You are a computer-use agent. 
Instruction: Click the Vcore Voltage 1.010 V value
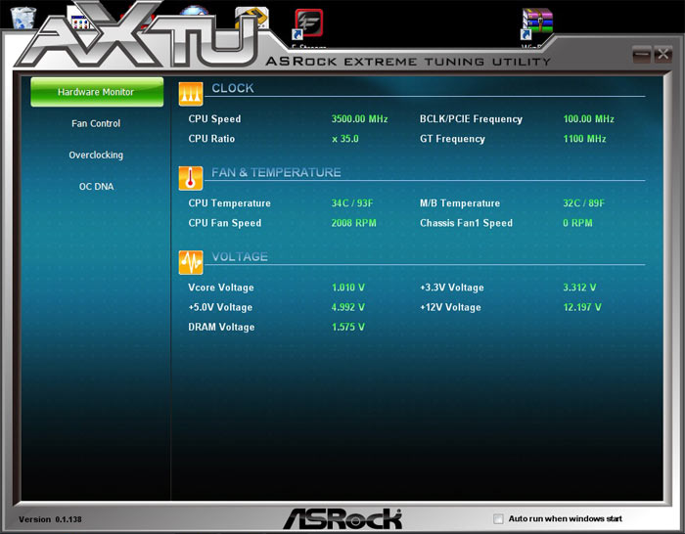click(348, 288)
